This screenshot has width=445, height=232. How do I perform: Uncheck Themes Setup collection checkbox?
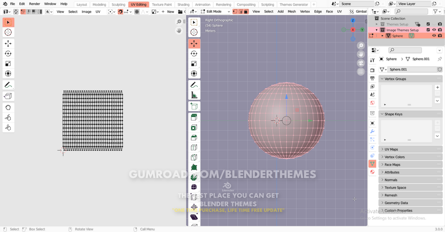pyautogui.click(x=428, y=24)
